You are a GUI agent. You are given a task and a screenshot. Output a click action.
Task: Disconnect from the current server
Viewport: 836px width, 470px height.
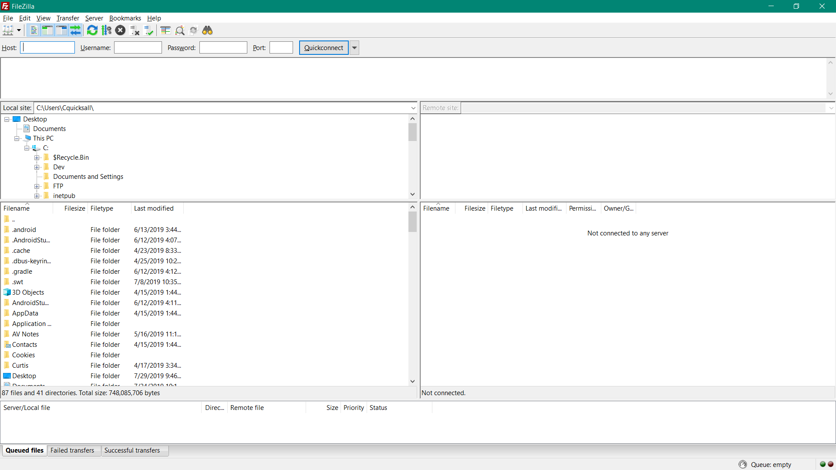[x=135, y=30]
